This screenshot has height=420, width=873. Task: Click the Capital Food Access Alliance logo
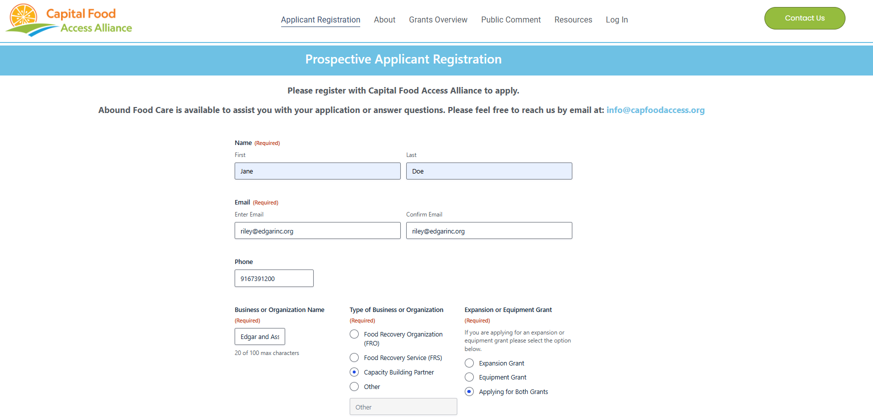[x=69, y=20]
